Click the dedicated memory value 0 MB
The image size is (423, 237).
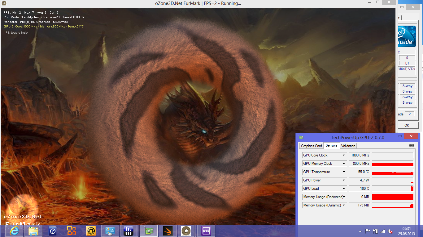tap(360, 197)
